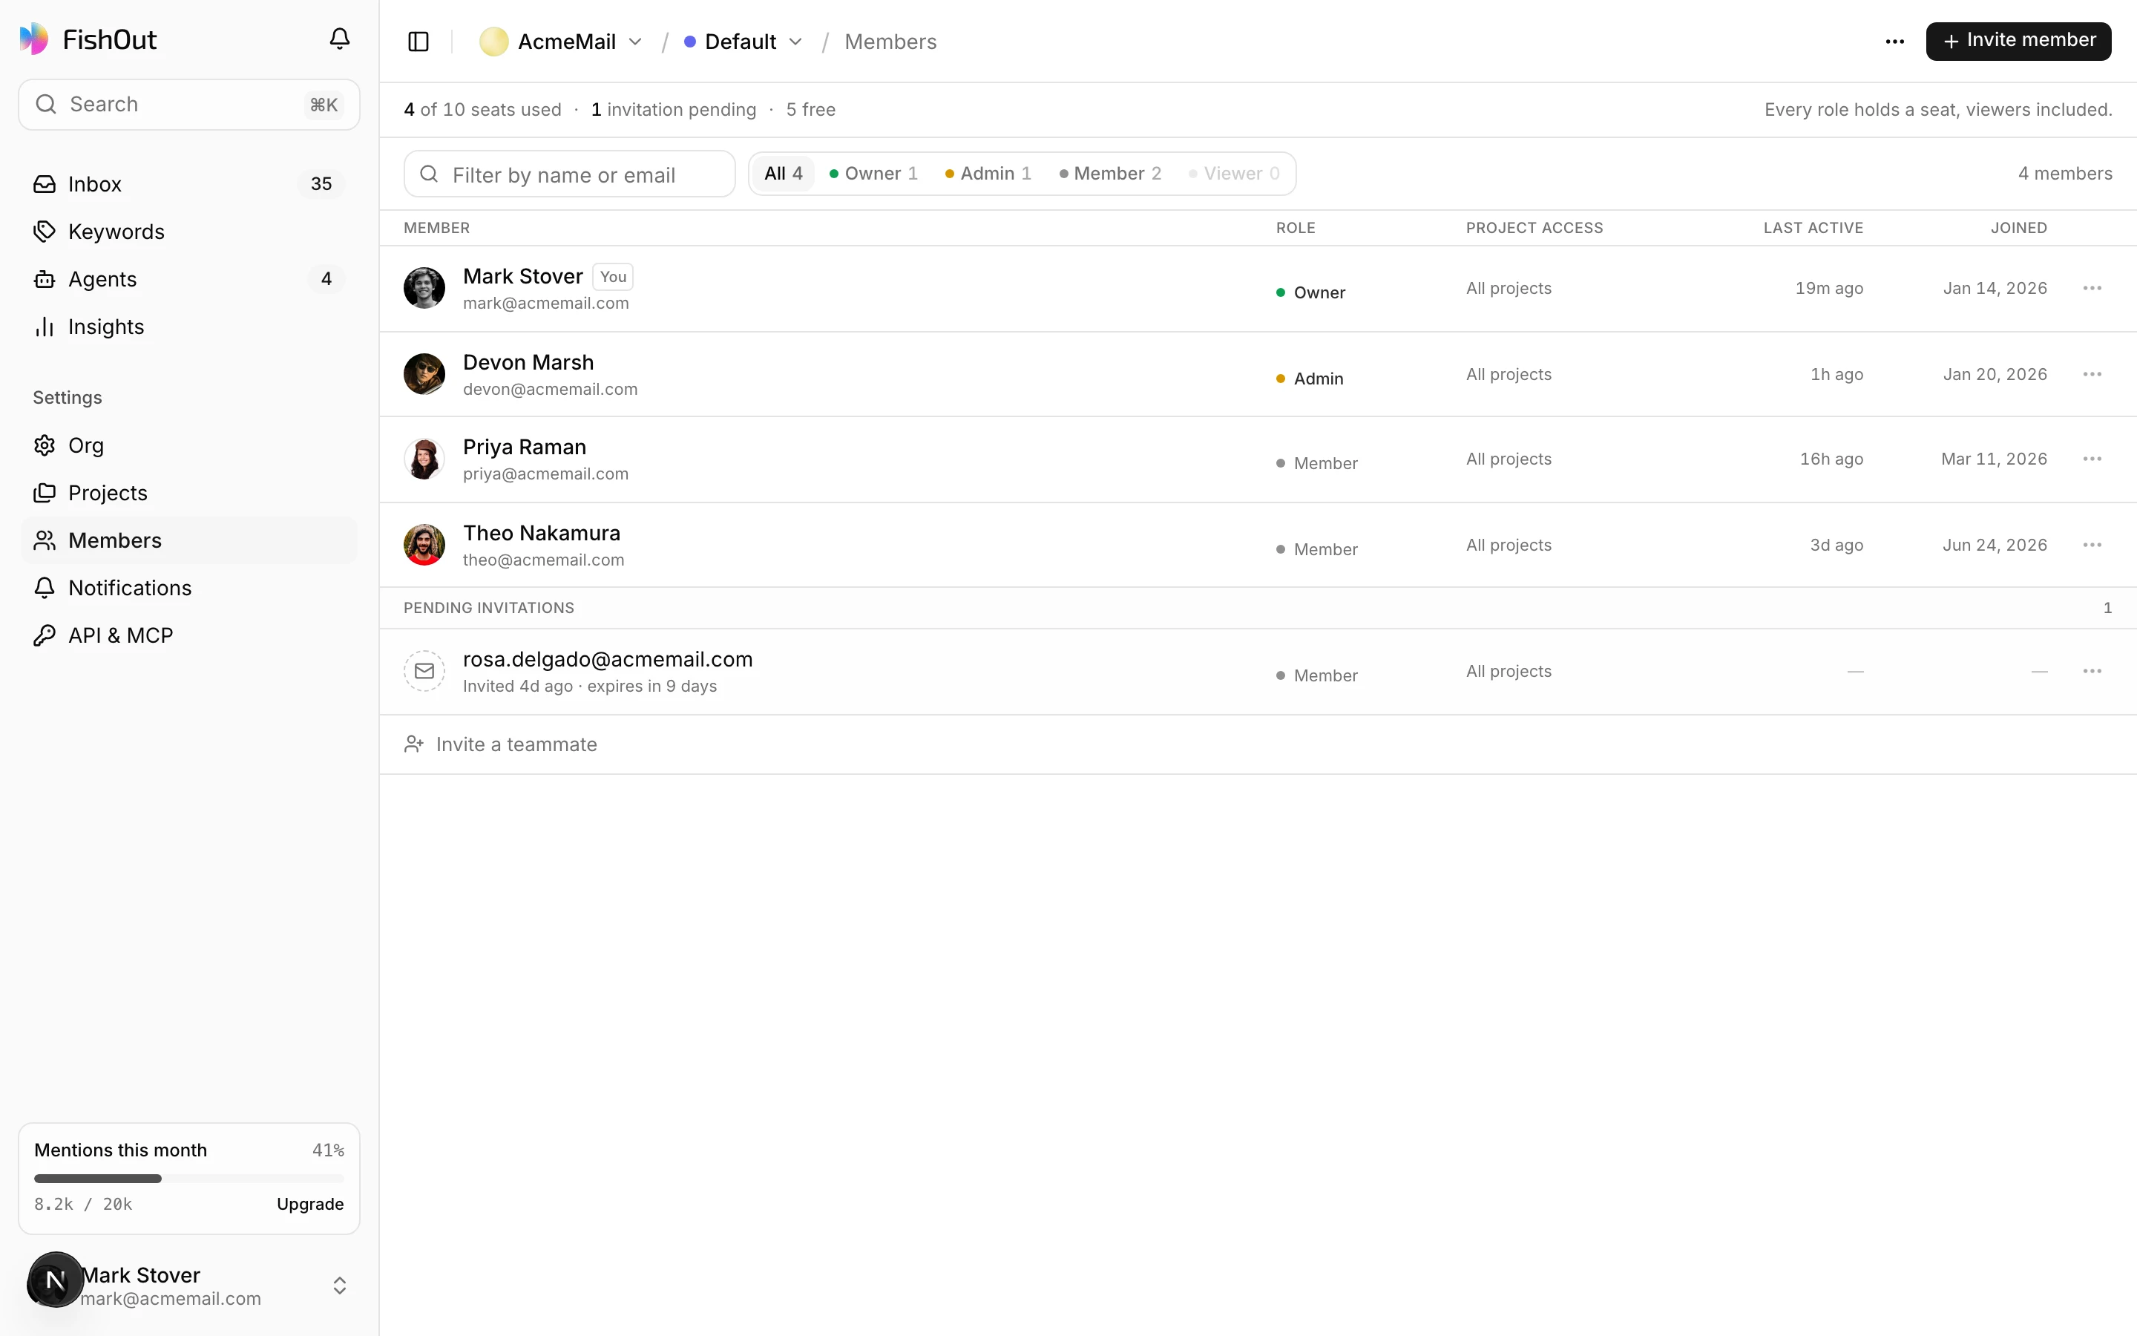Viewport: 2137px width, 1336px height.
Task: Open the three-dot menu beside Invite member
Action: pyautogui.click(x=1895, y=42)
